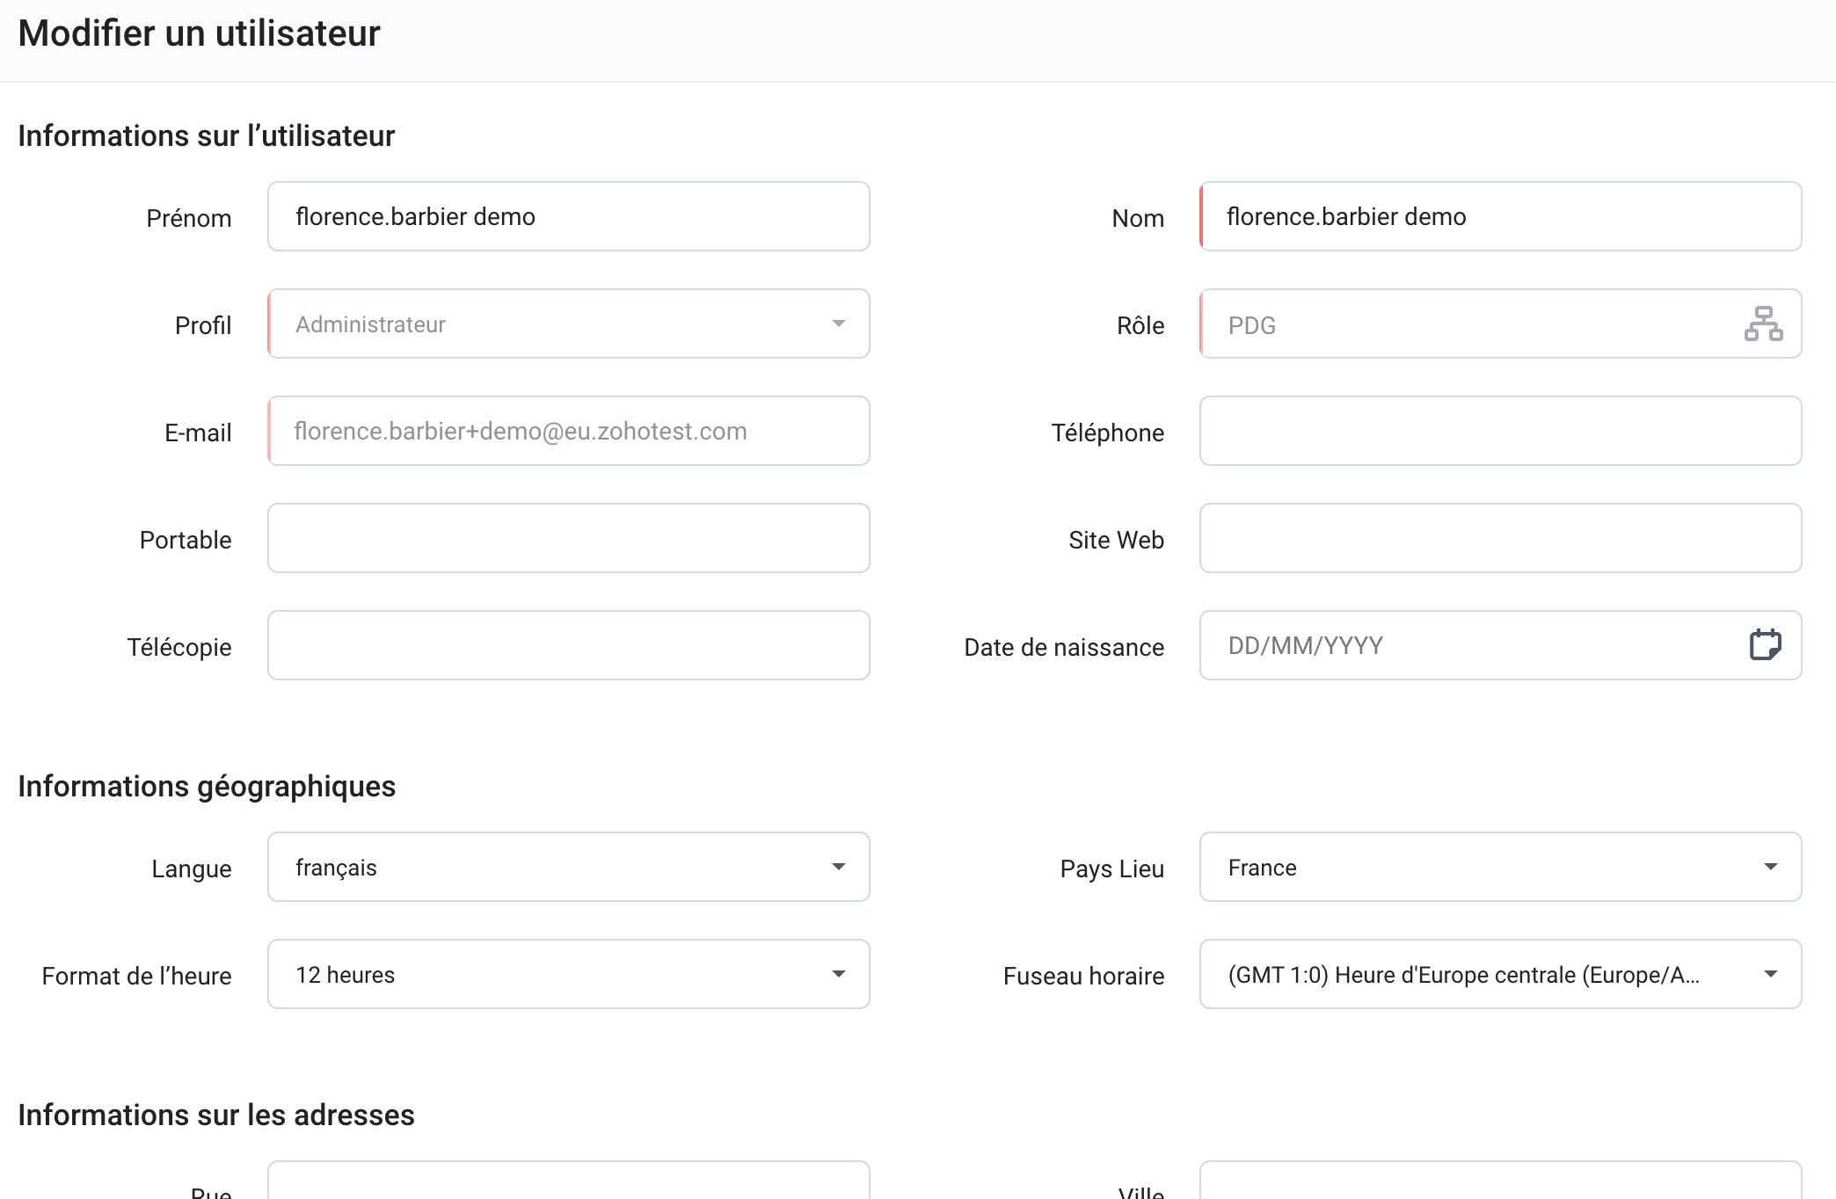
Task: Click the Informations géographiques section heading
Action: point(207,786)
